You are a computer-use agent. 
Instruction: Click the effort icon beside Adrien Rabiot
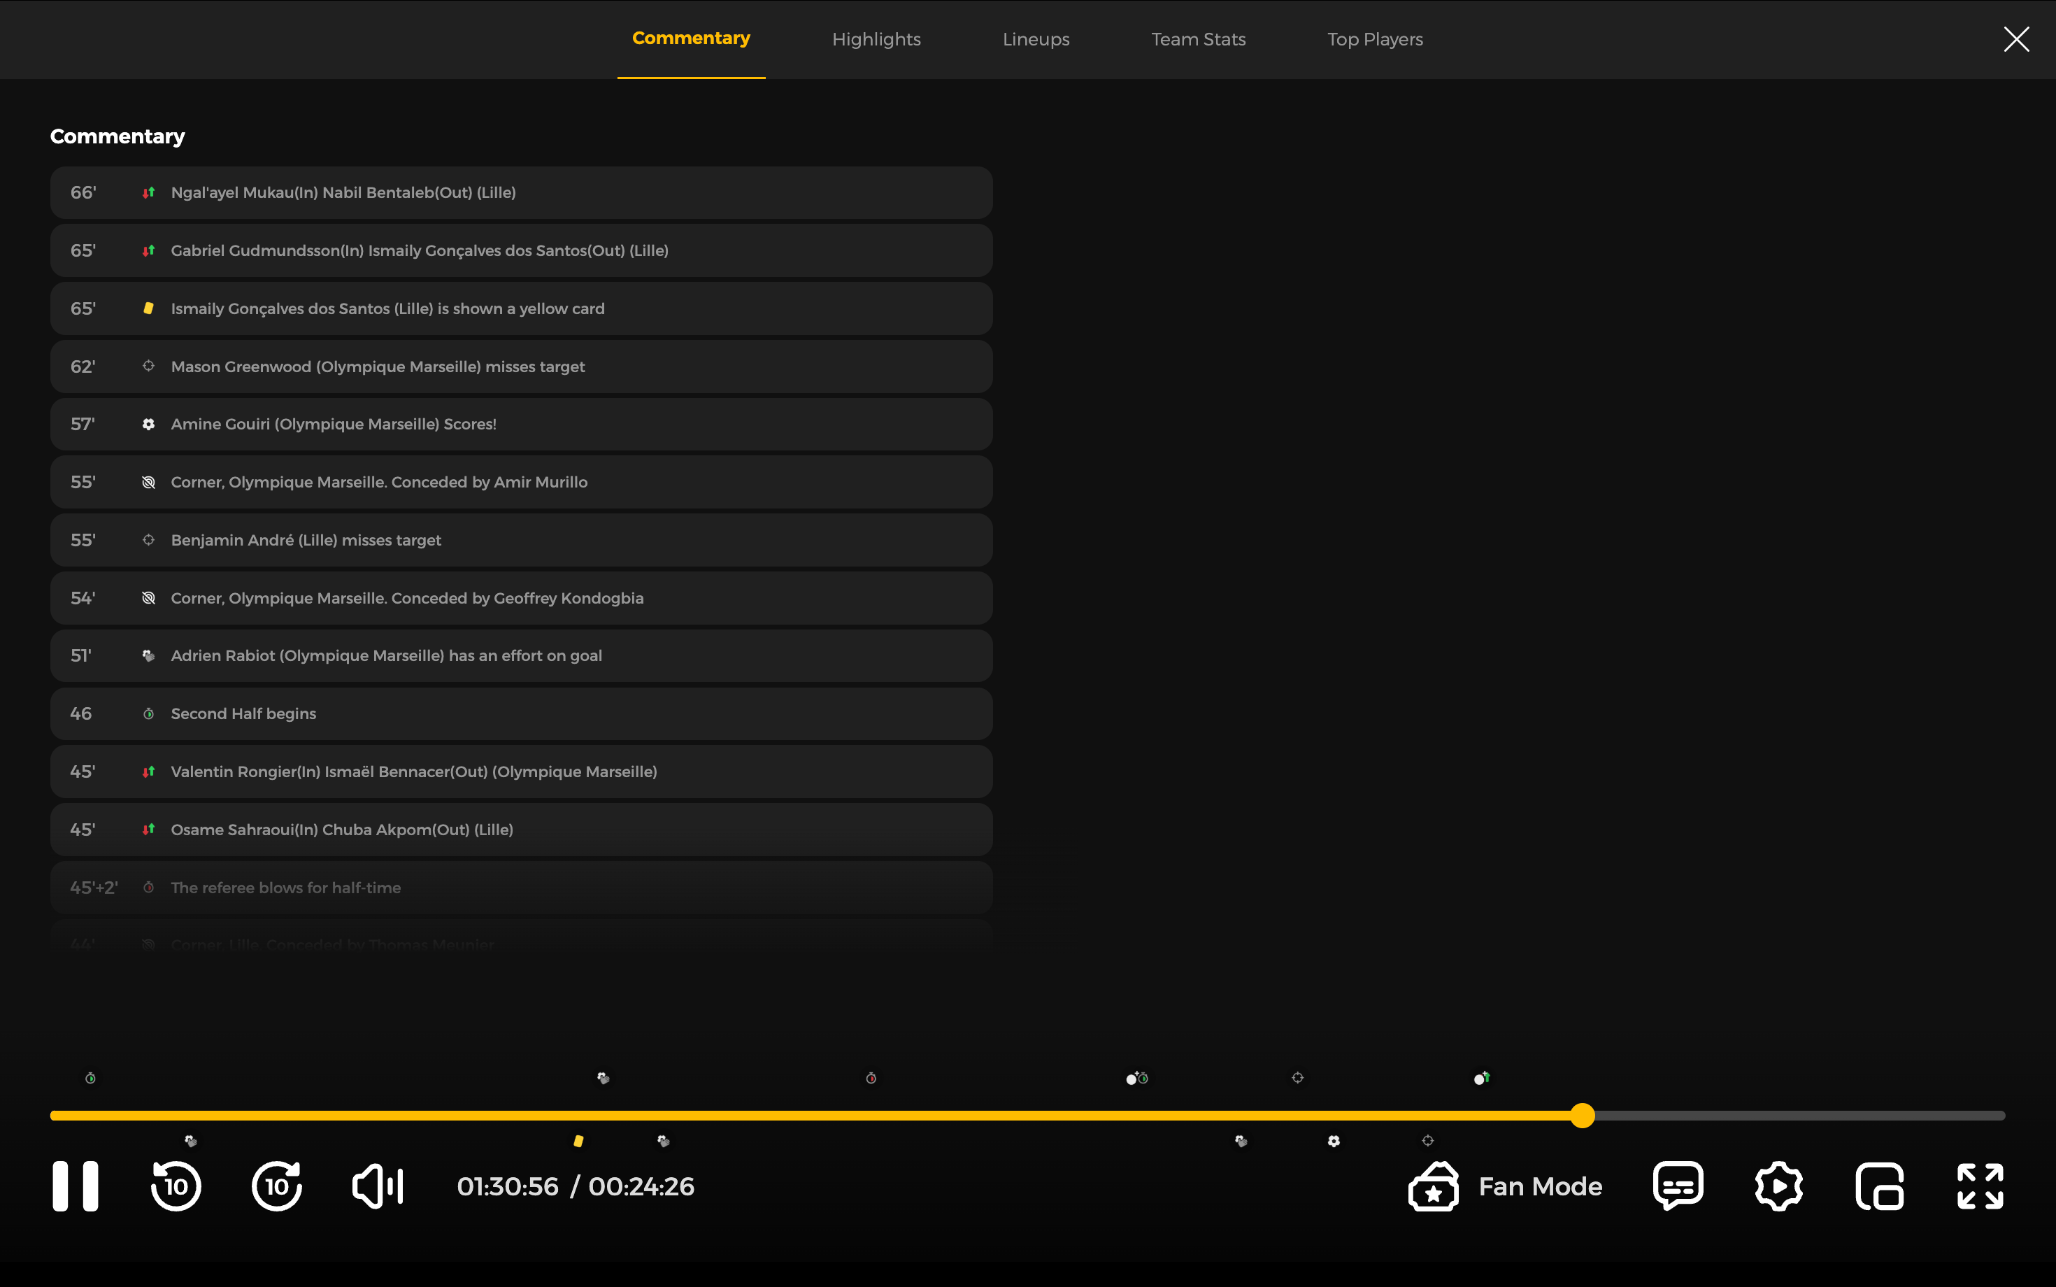tap(148, 655)
